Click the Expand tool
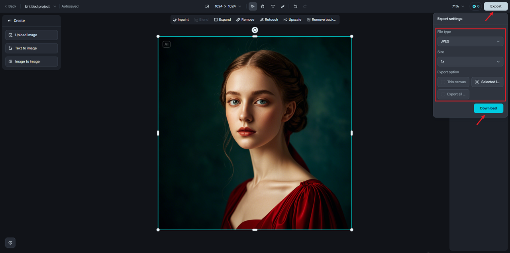Viewport: 510px width, 253px height. click(x=222, y=20)
